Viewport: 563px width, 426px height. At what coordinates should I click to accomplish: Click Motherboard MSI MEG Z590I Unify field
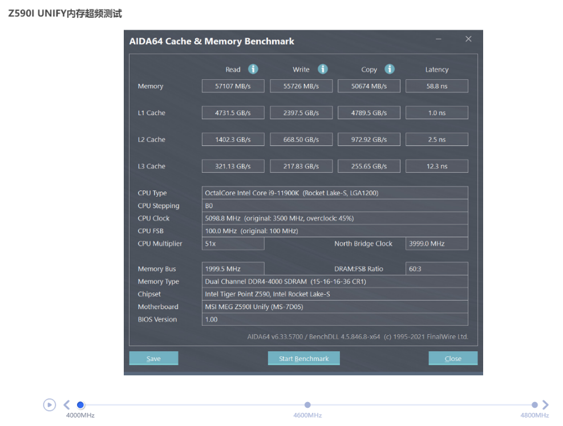[x=335, y=306]
